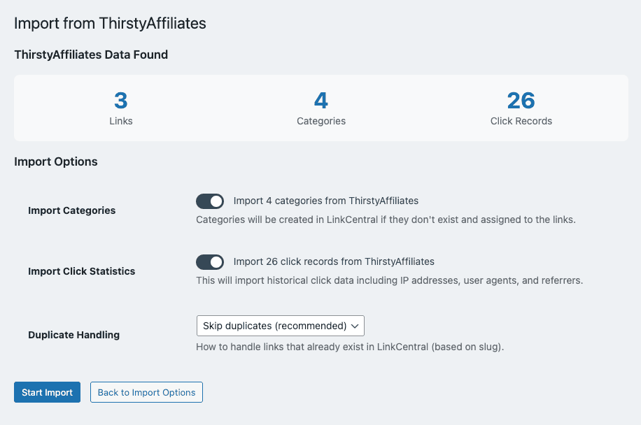Click the bold 'Import Click Statistics' row label
The height and width of the screenshot is (425, 641).
pyautogui.click(x=82, y=271)
